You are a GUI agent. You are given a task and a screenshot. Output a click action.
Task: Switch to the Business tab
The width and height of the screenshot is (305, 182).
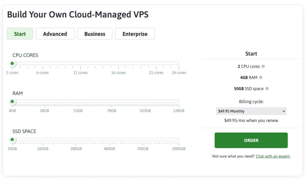tap(95, 34)
